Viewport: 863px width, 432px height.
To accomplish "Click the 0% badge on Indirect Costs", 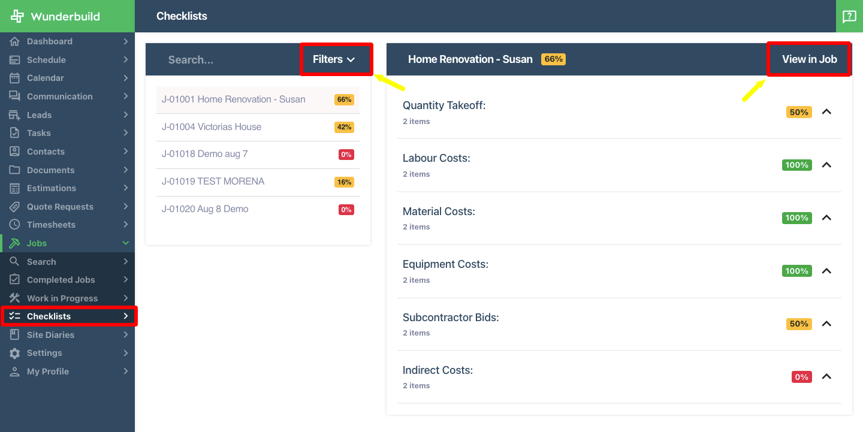I will pos(801,377).
